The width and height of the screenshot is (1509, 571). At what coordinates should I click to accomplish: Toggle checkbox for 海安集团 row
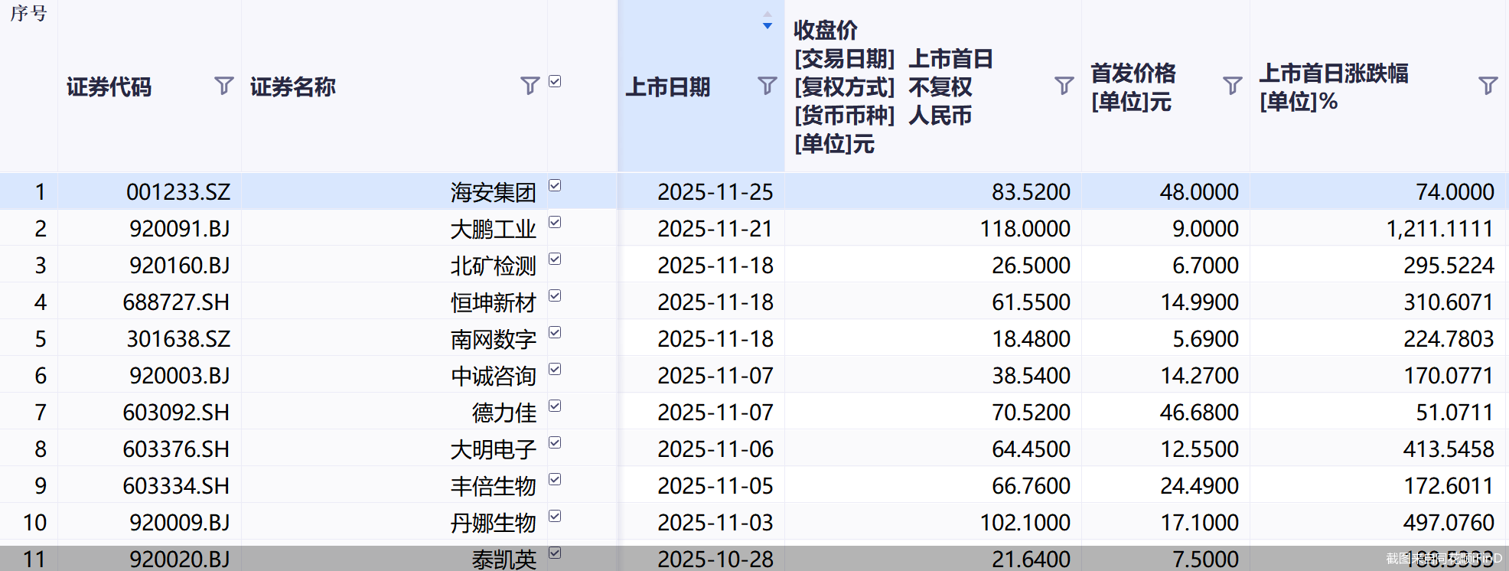(556, 185)
